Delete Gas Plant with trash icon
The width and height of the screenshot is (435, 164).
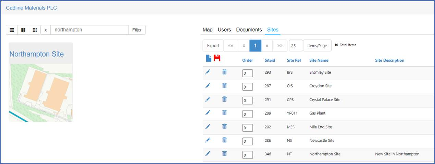click(224, 113)
